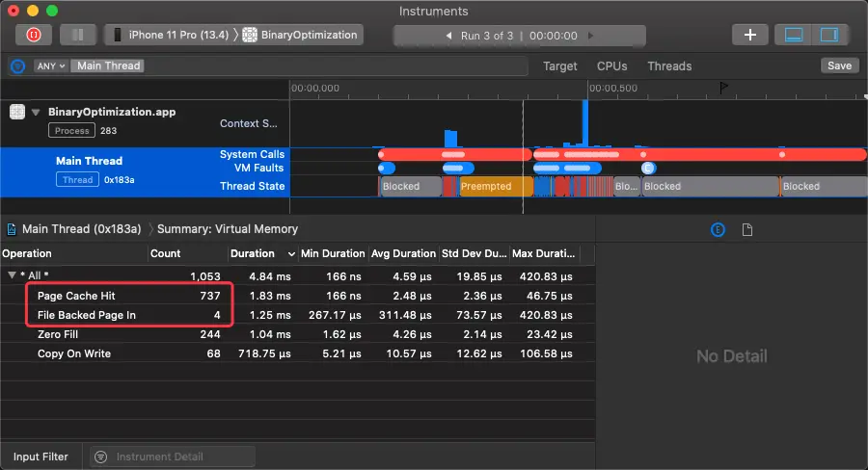The width and height of the screenshot is (868, 470).
Task: Toggle the right inspector pane view
Action: (x=829, y=35)
